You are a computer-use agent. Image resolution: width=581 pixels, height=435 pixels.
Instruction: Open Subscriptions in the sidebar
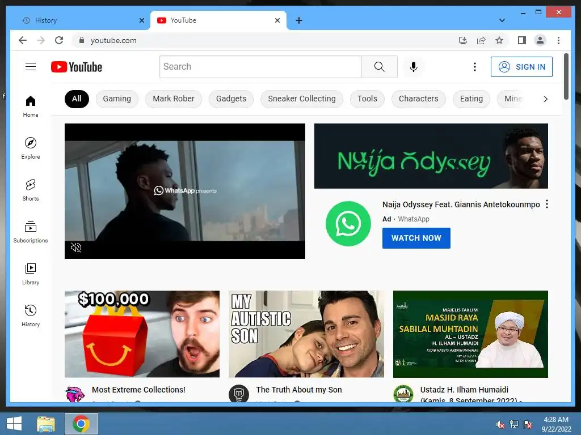(31, 232)
